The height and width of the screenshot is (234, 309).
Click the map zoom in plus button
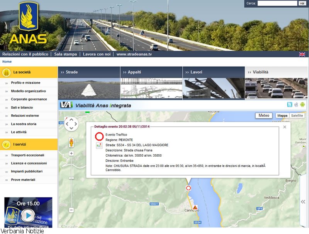coord(71,153)
